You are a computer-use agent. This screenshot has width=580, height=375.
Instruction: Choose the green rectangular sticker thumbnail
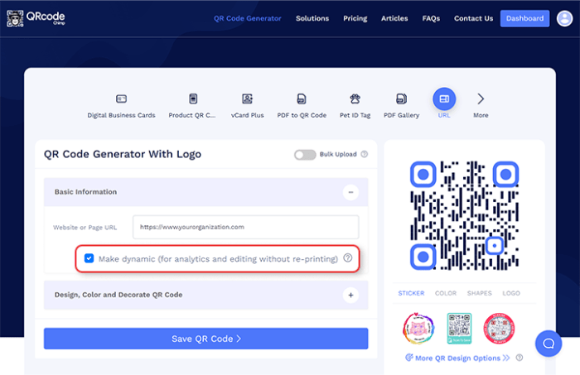tap(459, 328)
